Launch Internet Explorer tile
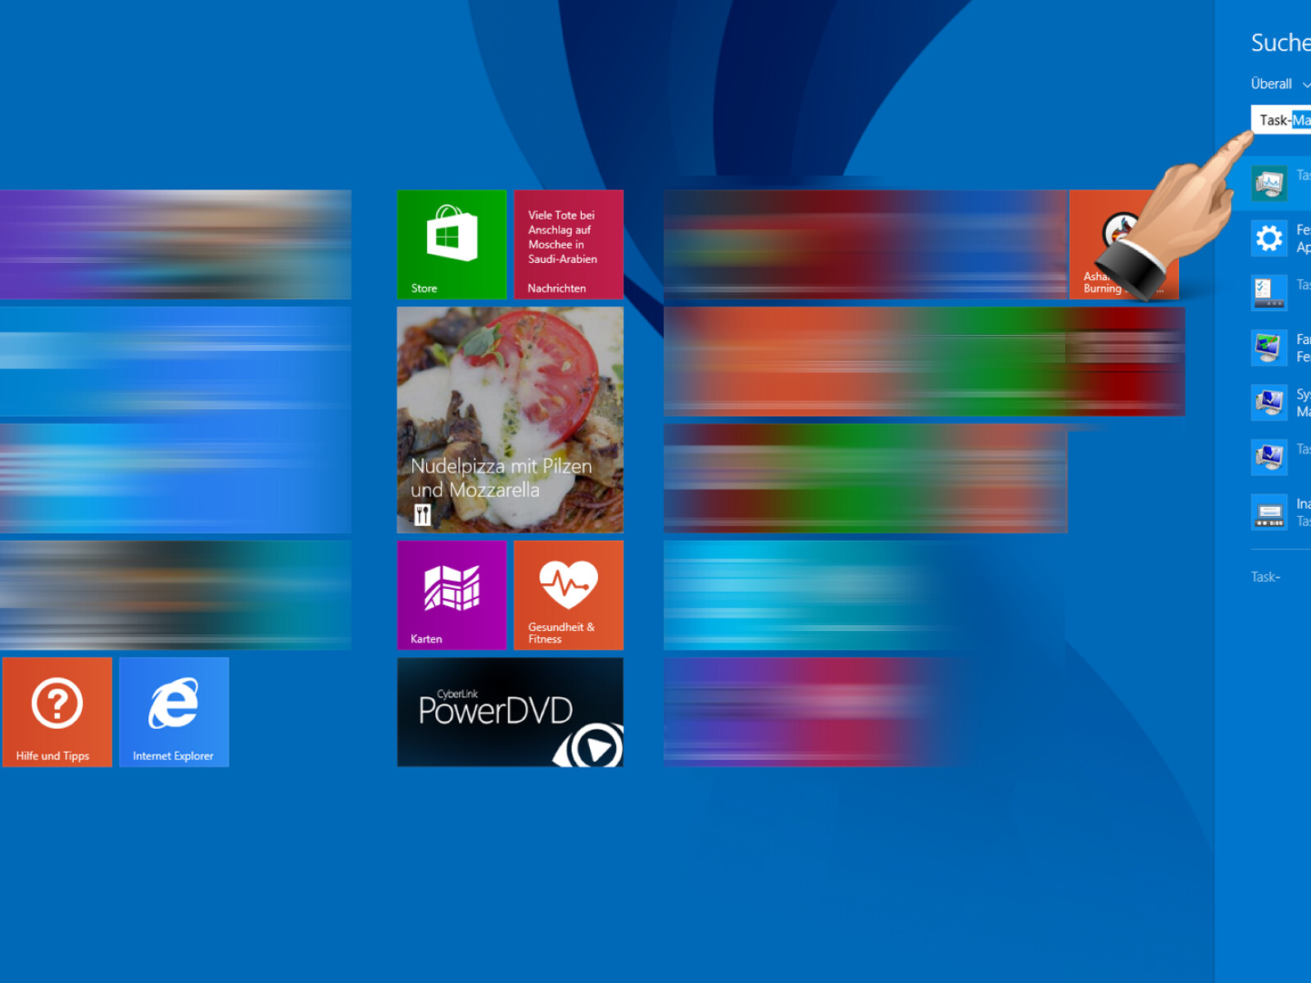 [174, 712]
